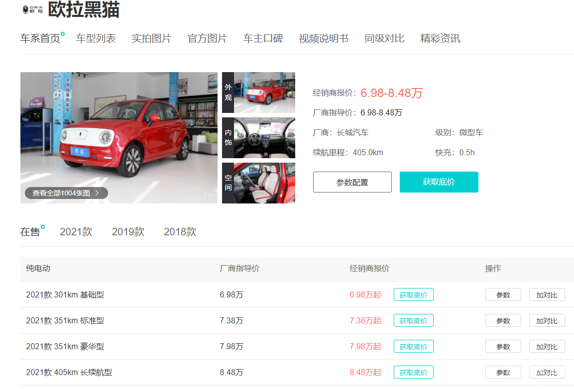
Task: Open the 空间 space thumbnail
Action: tap(258, 183)
